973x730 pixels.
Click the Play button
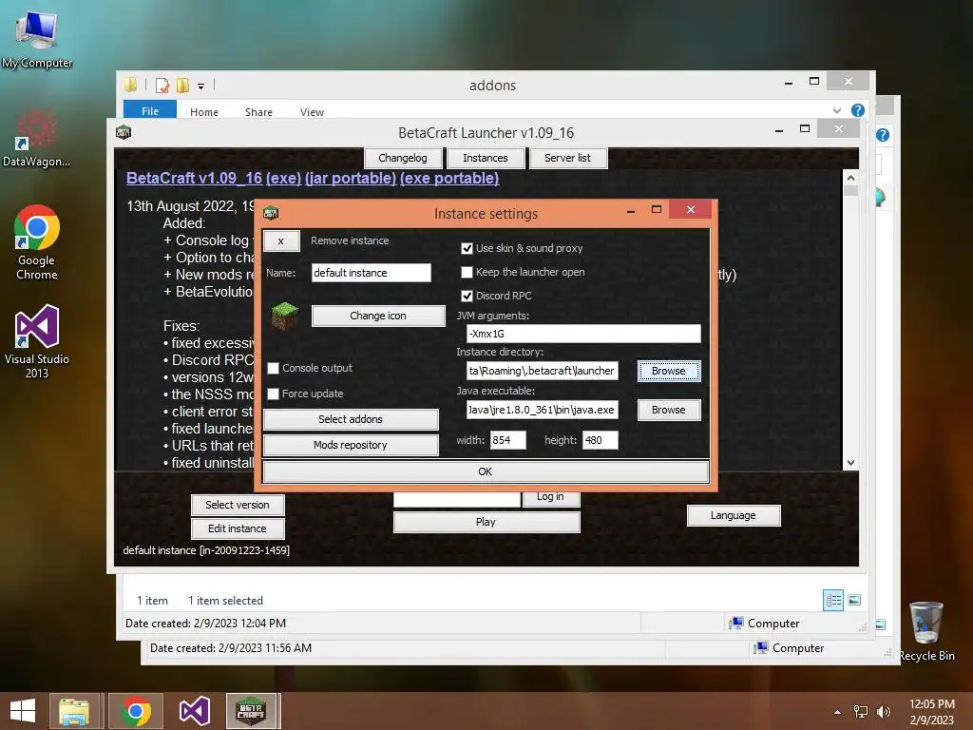point(486,522)
